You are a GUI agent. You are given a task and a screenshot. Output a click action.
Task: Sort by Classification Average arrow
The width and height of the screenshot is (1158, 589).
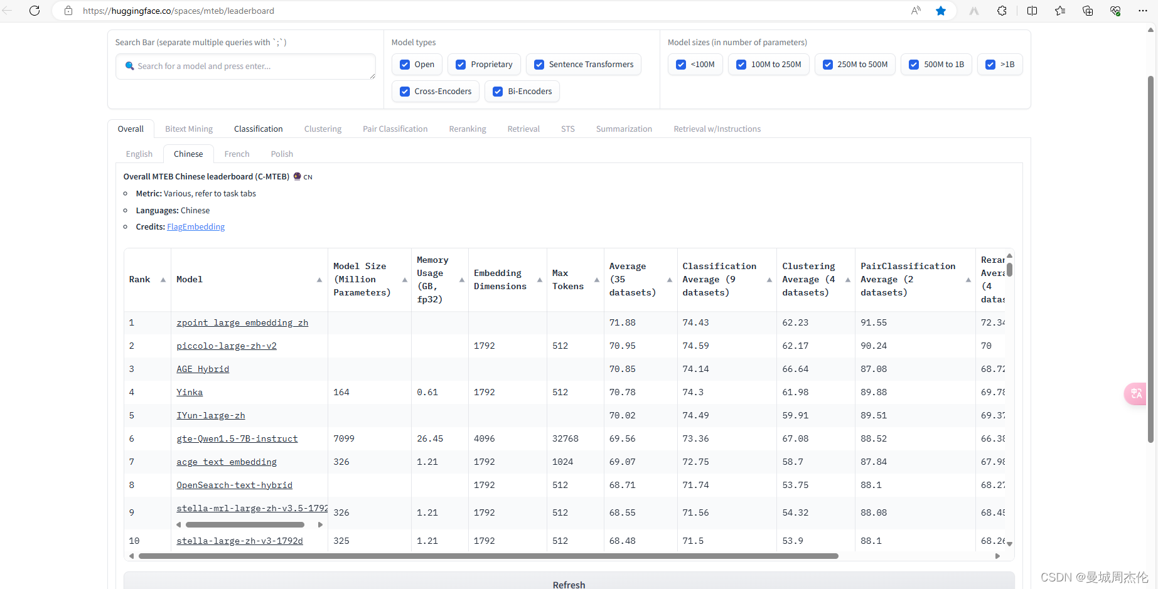(769, 280)
